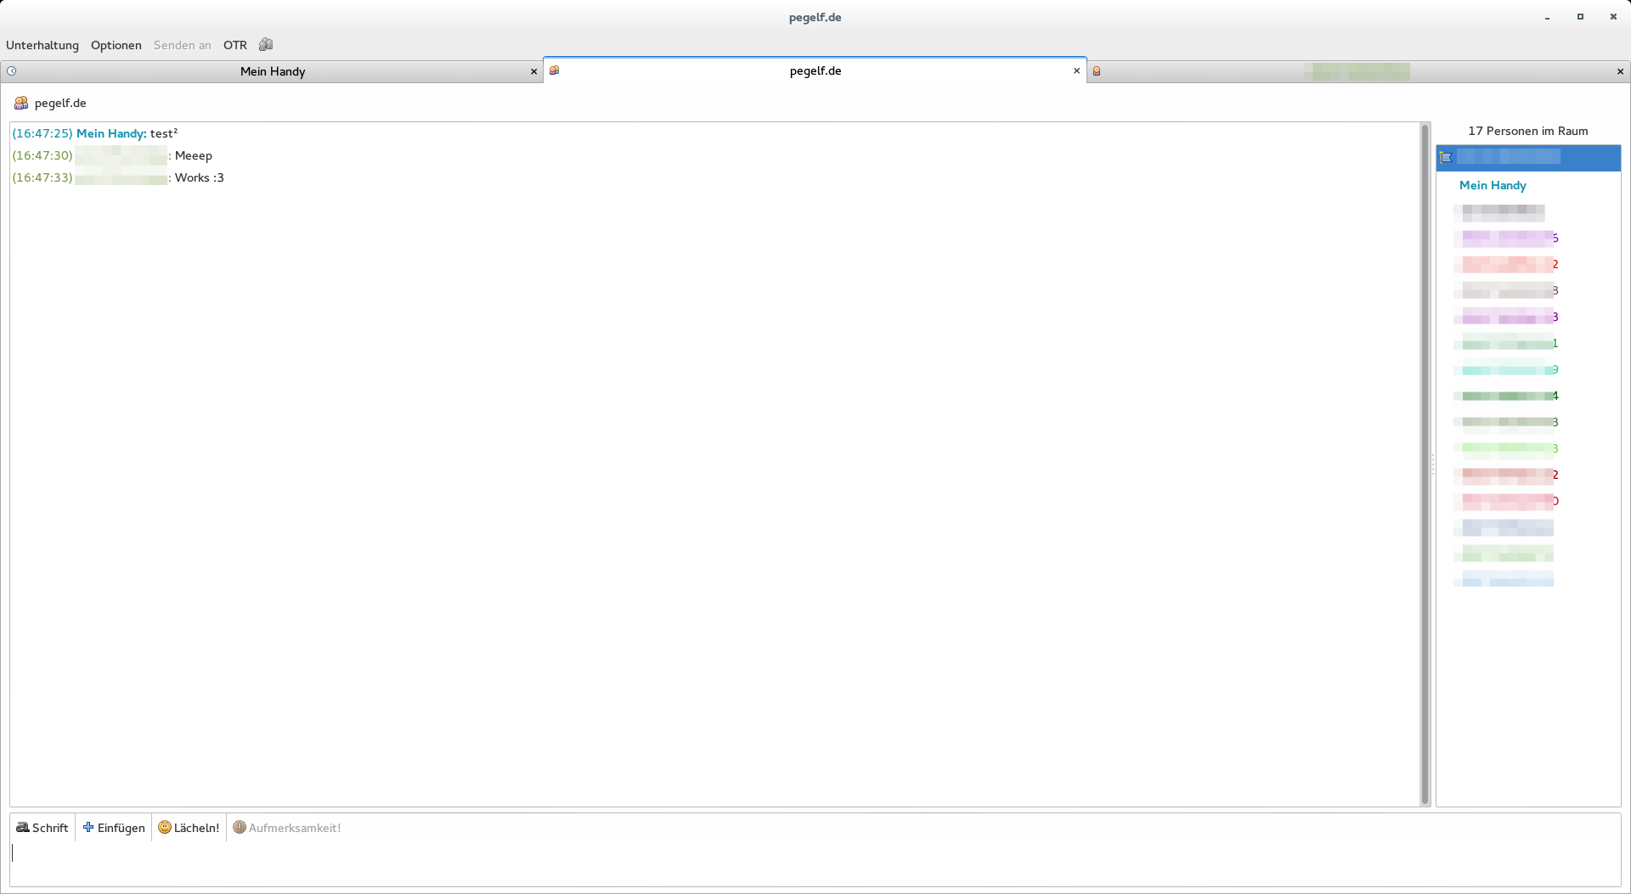This screenshot has height=894, width=1631.
Task: Click the Aufmerksamkeit! button
Action: pyautogui.click(x=287, y=828)
